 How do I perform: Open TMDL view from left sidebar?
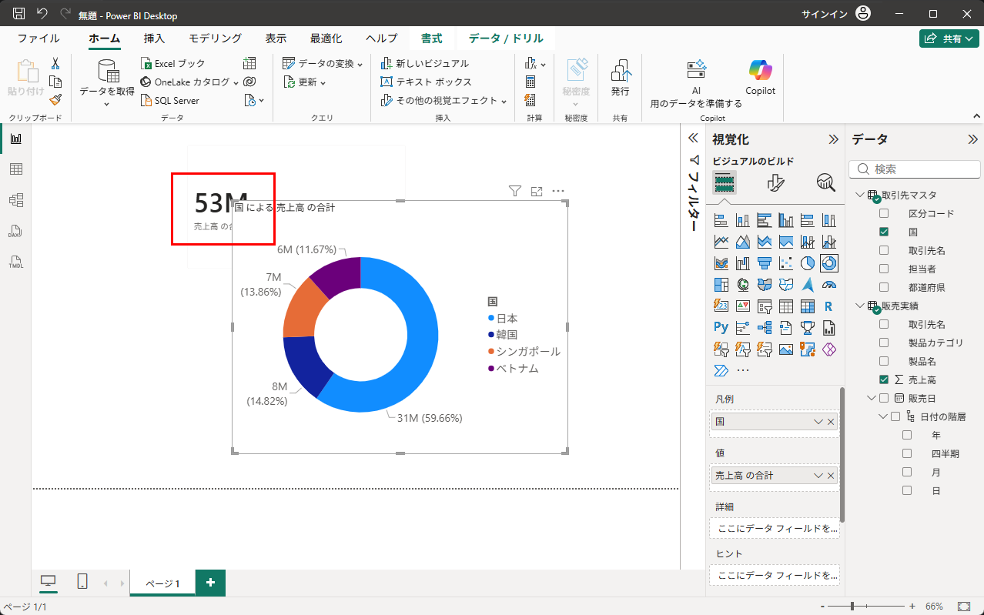click(x=15, y=262)
